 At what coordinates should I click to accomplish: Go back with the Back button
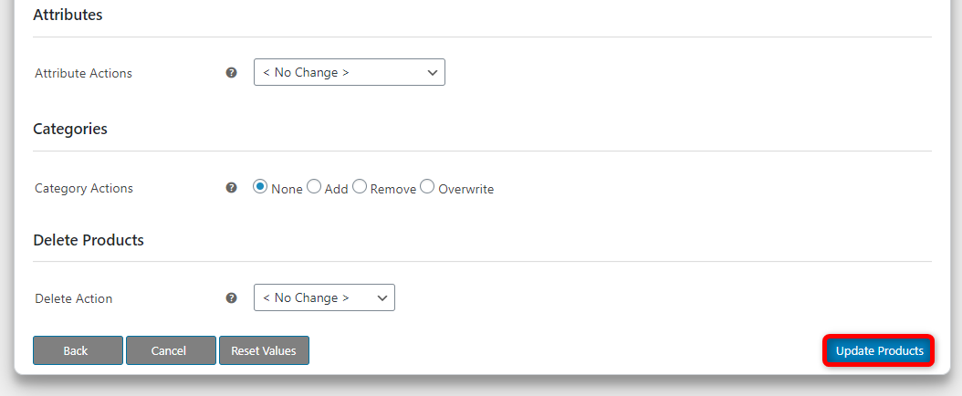pos(78,350)
